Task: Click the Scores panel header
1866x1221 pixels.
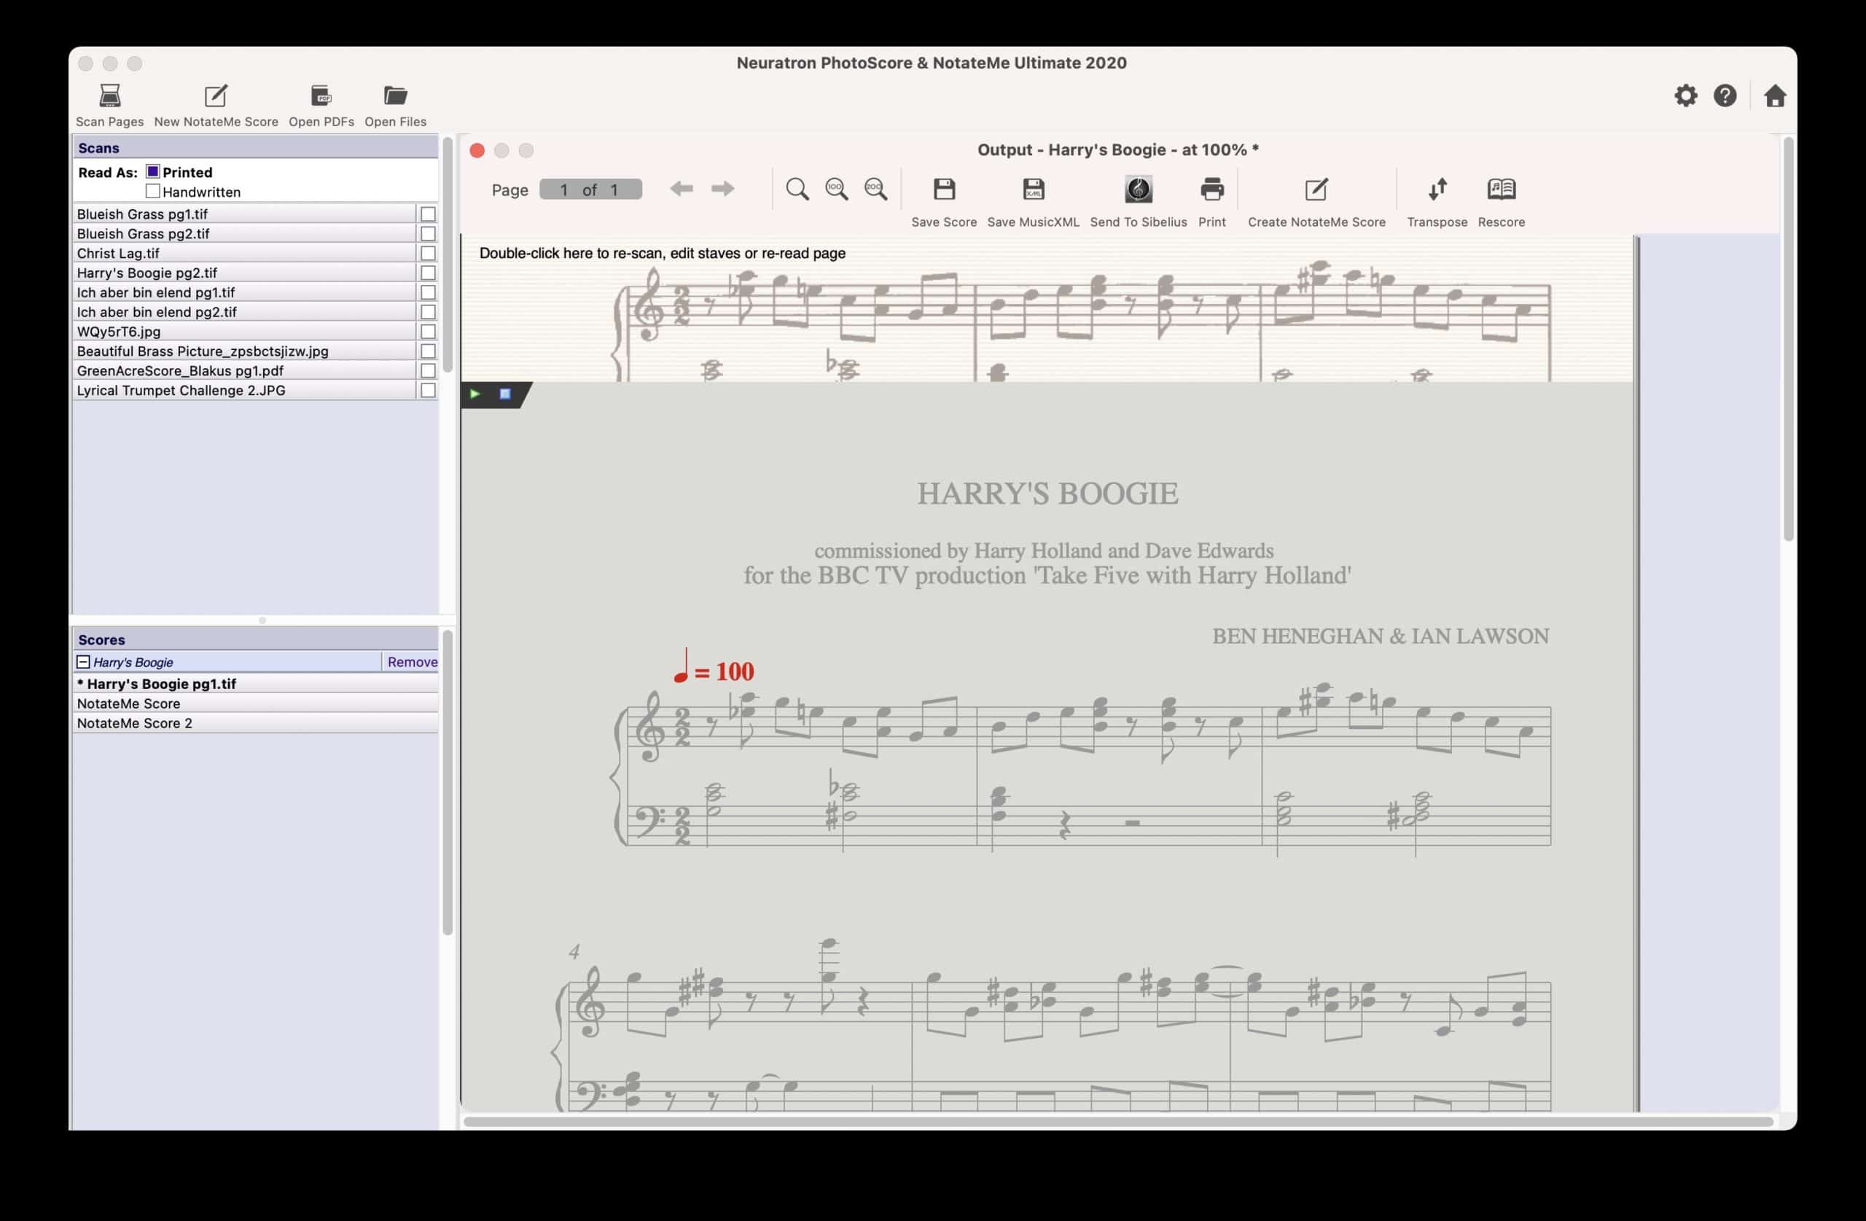Action: (256, 639)
